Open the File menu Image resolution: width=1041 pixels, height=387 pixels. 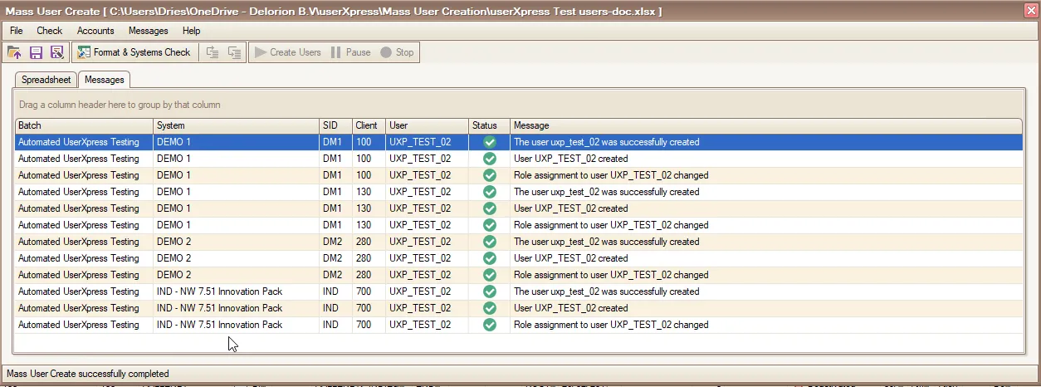(x=17, y=31)
